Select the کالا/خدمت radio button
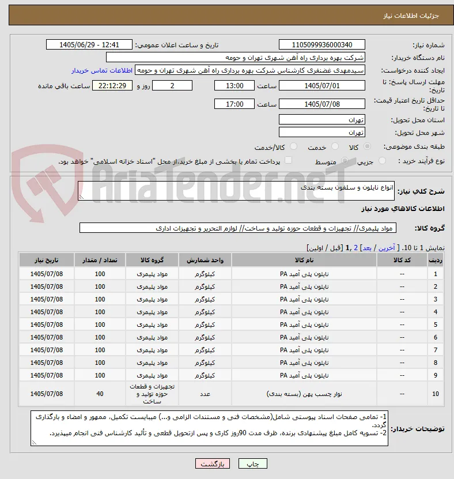The image size is (454, 479). 293,146
